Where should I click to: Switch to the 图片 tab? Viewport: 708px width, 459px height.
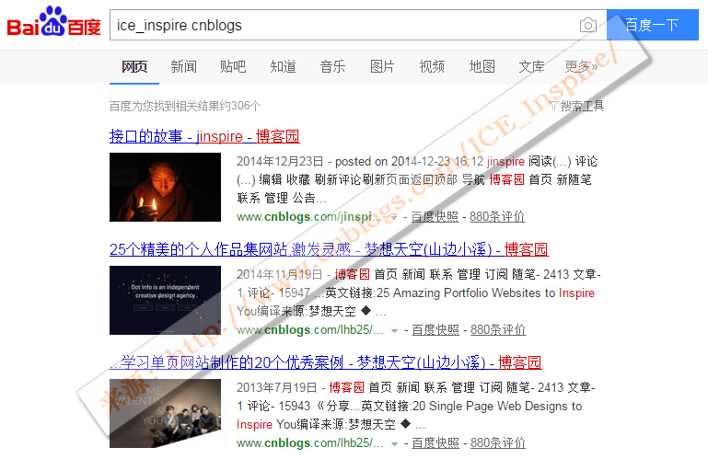(x=382, y=67)
